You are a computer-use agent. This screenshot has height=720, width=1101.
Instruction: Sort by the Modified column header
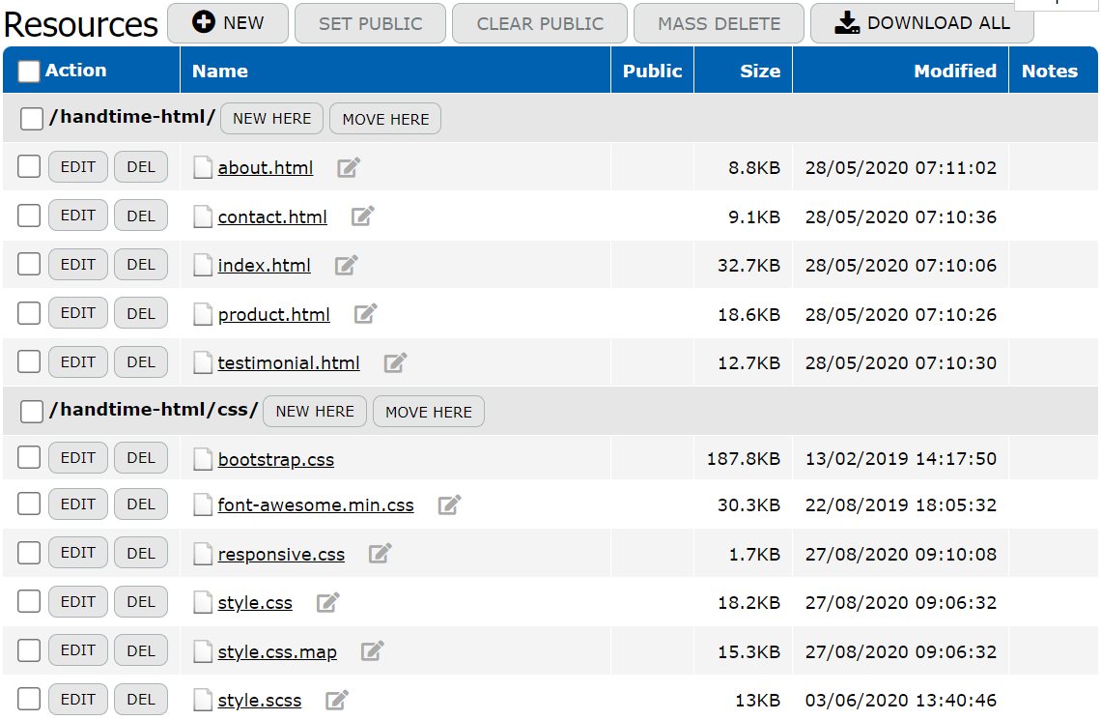pos(954,72)
